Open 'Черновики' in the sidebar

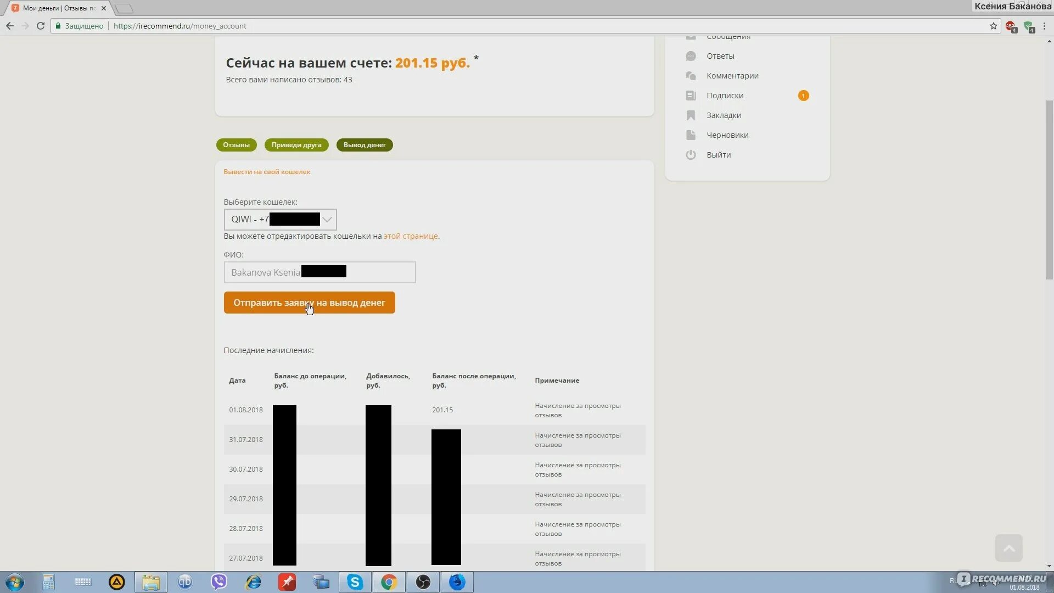(x=727, y=135)
